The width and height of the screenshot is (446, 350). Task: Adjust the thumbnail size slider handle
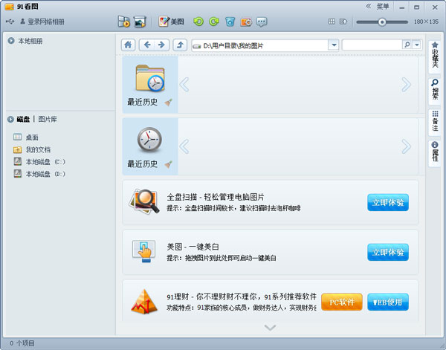coord(382,22)
